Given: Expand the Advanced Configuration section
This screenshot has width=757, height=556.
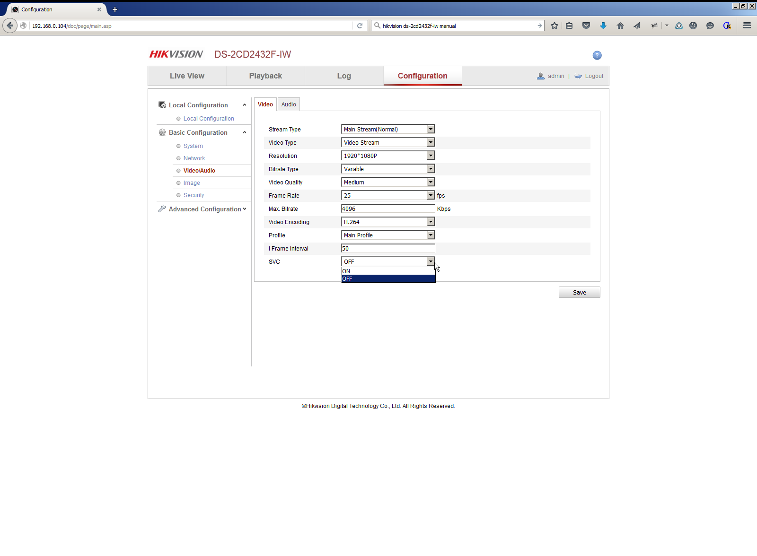Looking at the screenshot, I should [245, 209].
